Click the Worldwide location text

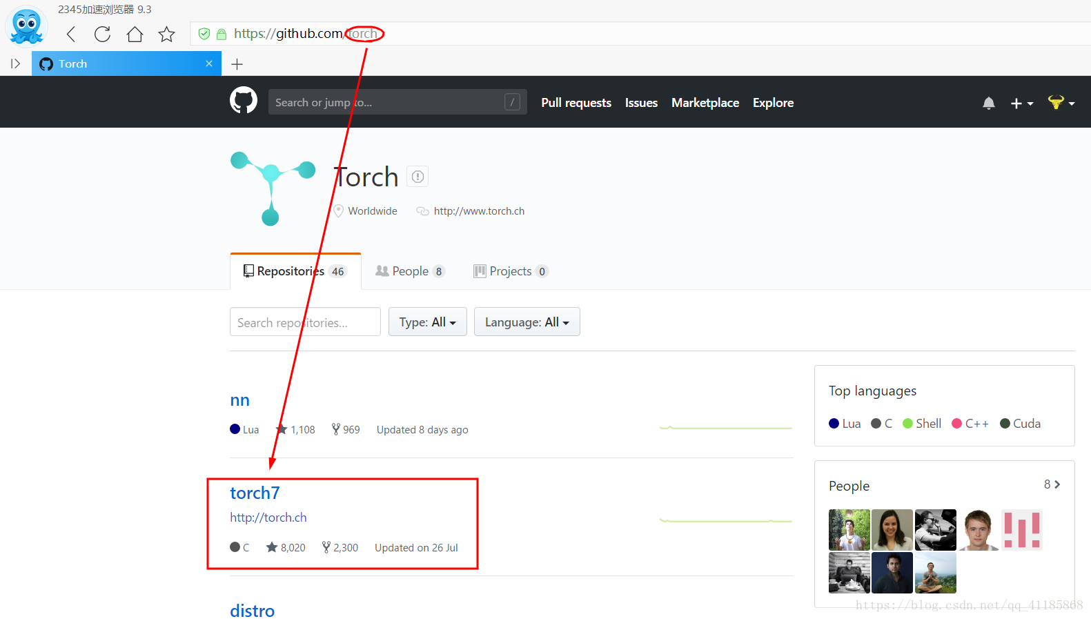pyautogui.click(x=373, y=211)
